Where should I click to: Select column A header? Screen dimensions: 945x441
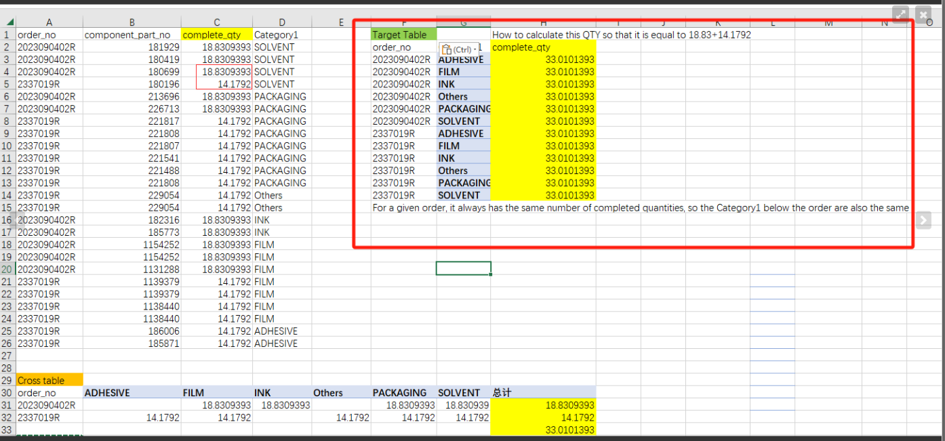point(49,22)
